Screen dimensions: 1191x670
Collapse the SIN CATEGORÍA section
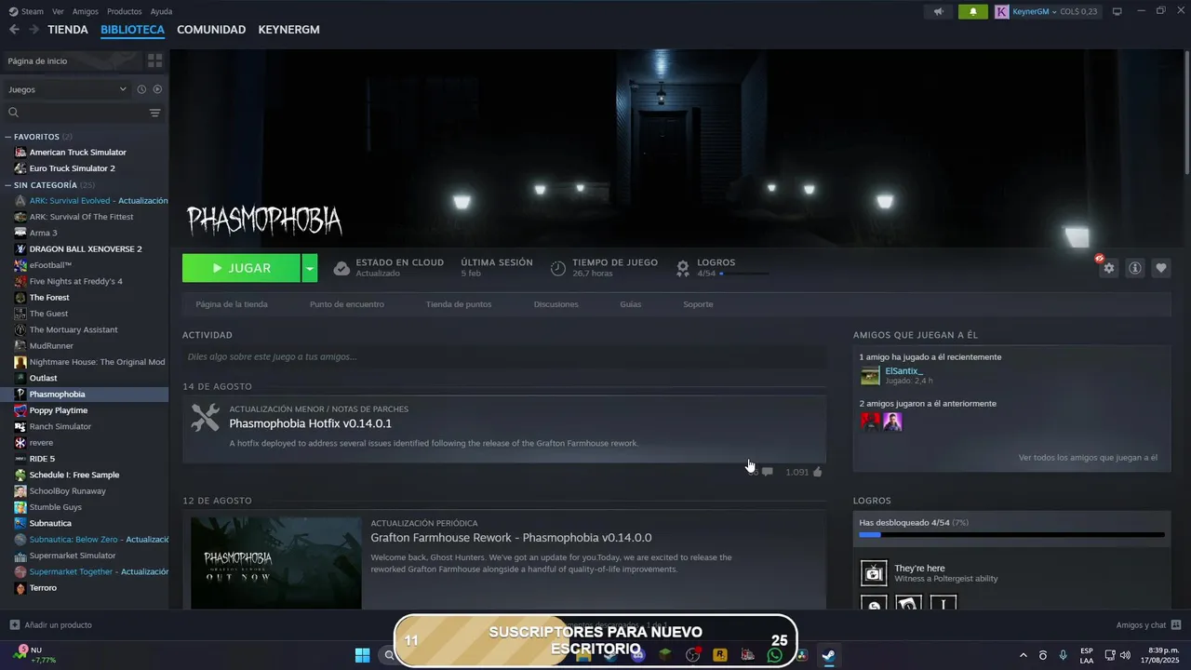click(8, 185)
